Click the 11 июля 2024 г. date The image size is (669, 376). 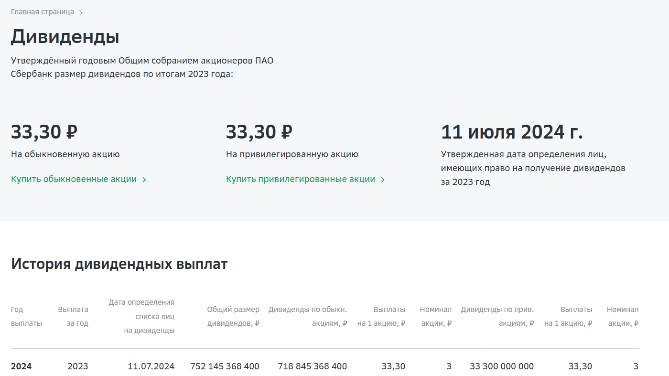tap(512, 132)
